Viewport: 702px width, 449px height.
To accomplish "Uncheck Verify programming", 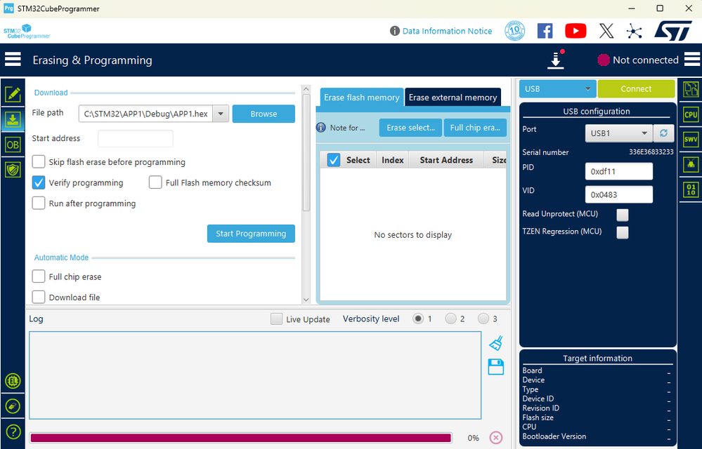I will tap(39, 182).
